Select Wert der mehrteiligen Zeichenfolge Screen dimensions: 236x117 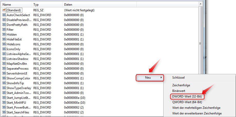(196, 108)
